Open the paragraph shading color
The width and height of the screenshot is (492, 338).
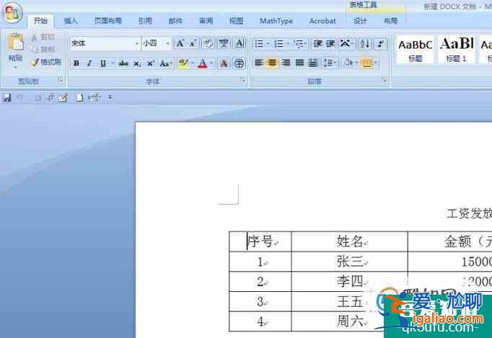[349, 63]
